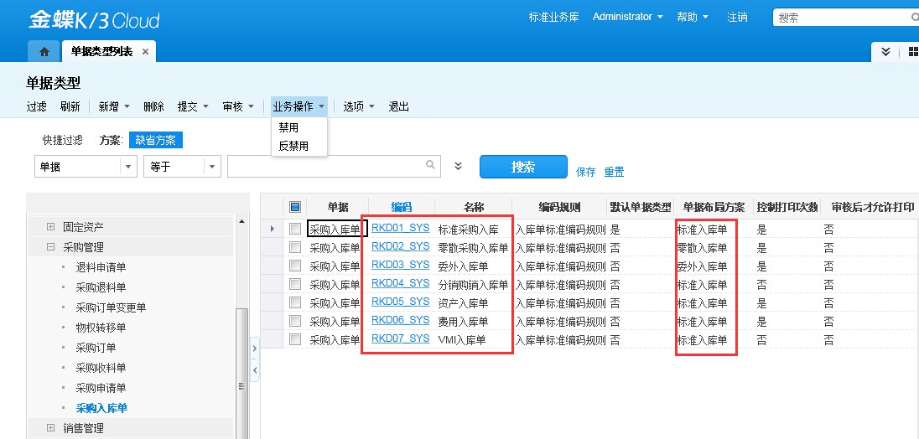Expand the 固定资产 tree node
919x439 pixels.
tap(50, 227)
